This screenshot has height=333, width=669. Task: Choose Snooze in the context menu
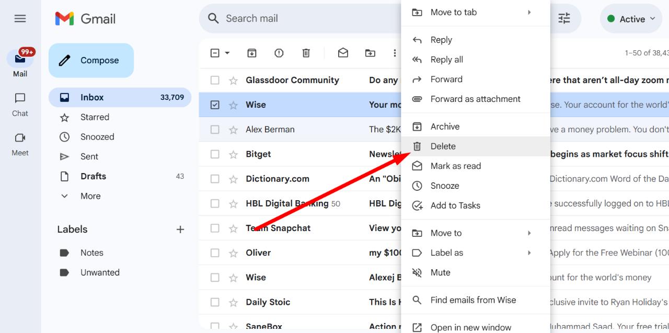pyautogui.click(x=476, y=186)
